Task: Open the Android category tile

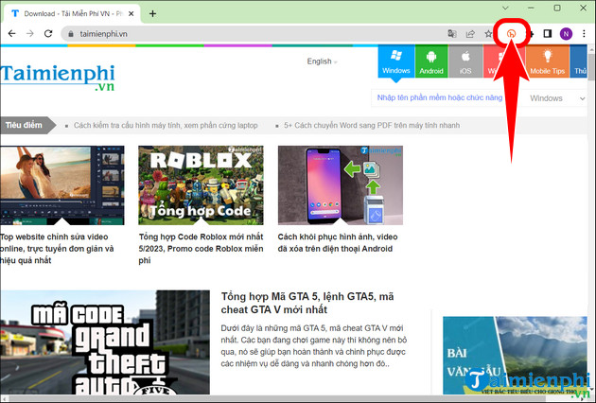Action: [431, 61]
